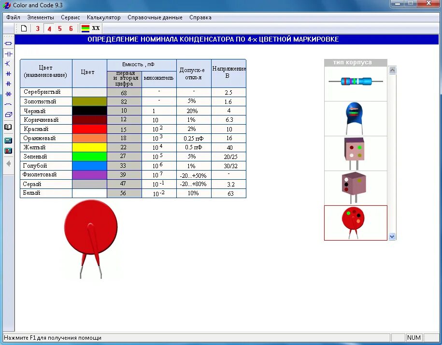Viewport: 442px width, 345px height.
Task: Pick the orange swatch in Оранжевый row
Action: [x=90, y=138]
